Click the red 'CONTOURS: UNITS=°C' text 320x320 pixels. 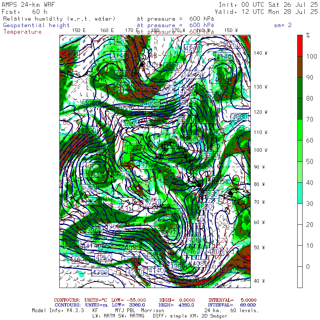click(80, 300)
